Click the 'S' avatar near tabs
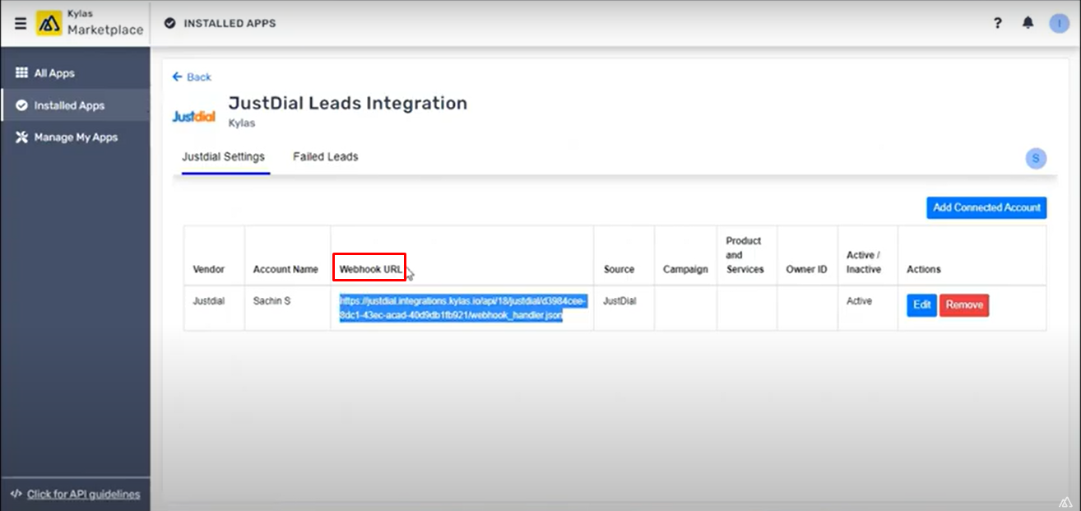This screenshot has width=1081, height=511. tap(1036, 158)
